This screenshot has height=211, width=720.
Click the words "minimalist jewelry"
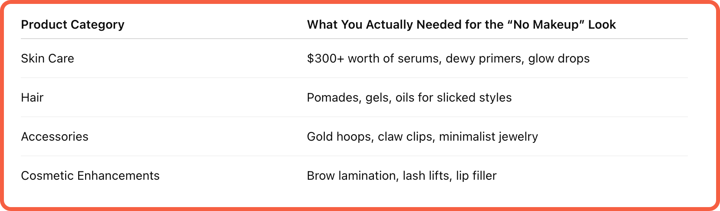coord(489,137)
